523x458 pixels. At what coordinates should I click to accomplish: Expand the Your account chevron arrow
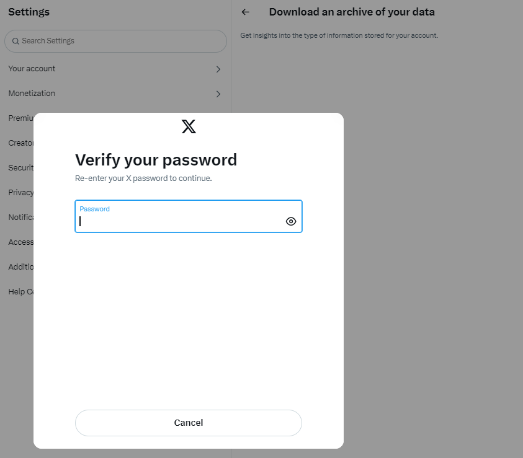pyautogui.click(x=218, y=69)
